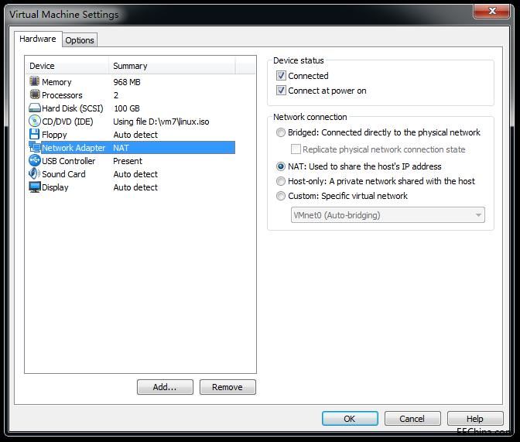This screenshot has width=520, height=442.
Task: Click the Display monitor icon
Action: click(x=35, y=187)
